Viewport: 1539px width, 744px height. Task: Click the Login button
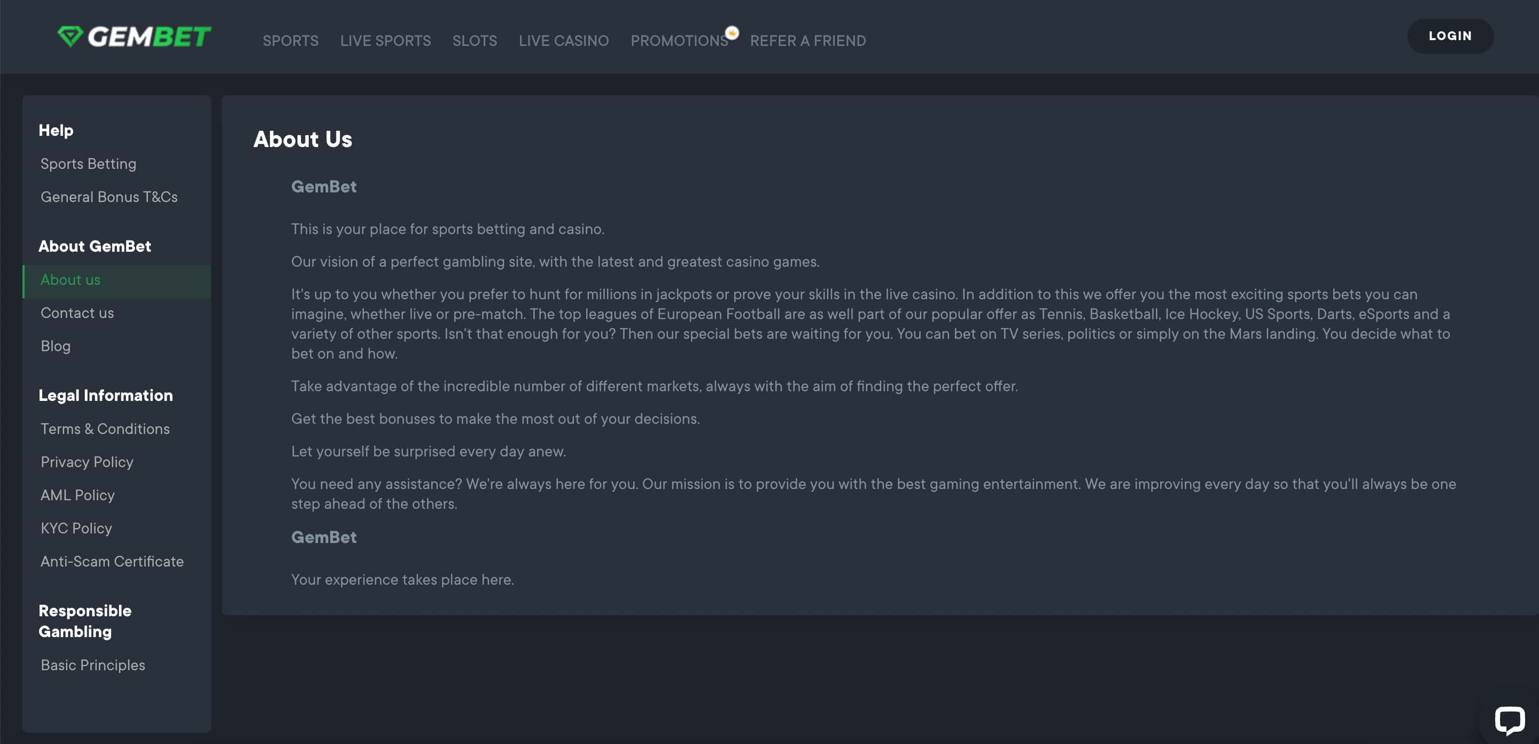click(x=1450, y=36)
